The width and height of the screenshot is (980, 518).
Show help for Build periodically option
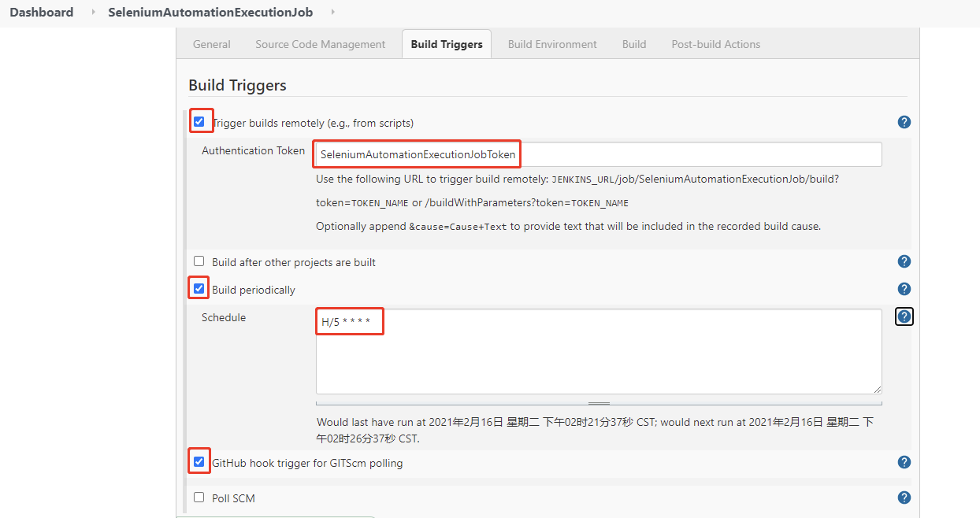[904, 289]
